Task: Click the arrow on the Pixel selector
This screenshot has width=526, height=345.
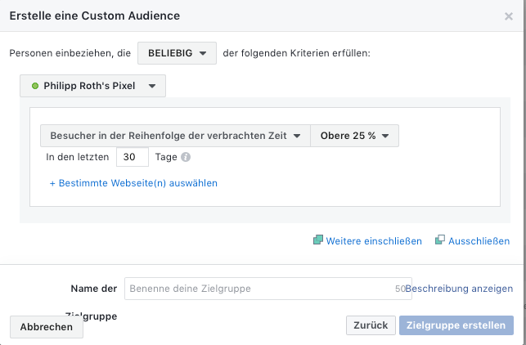Action: 152,86
